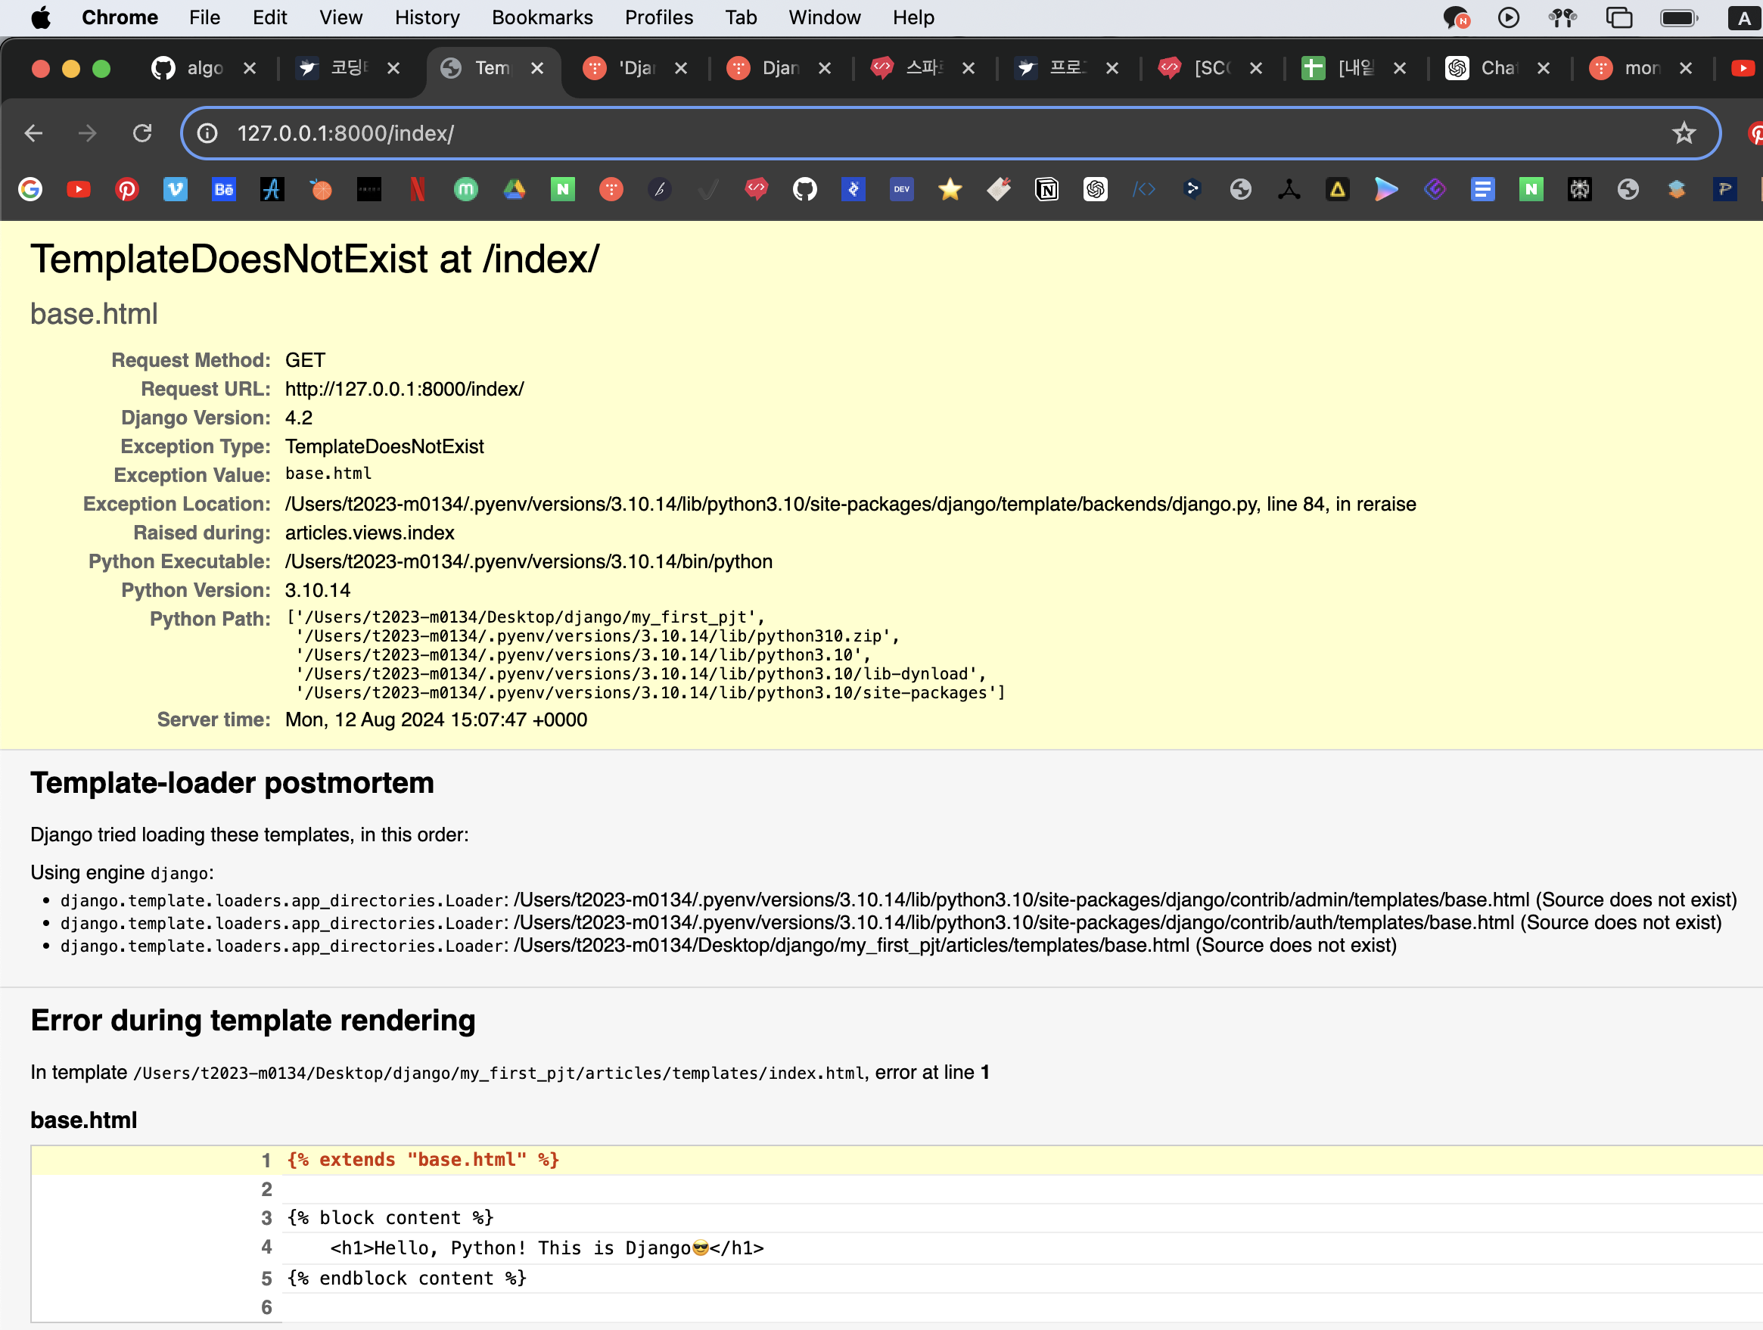The width and height of the screenshot is (1763, 1330).
Task: Click the Google Drive bookmark icon
Action: 514,189
